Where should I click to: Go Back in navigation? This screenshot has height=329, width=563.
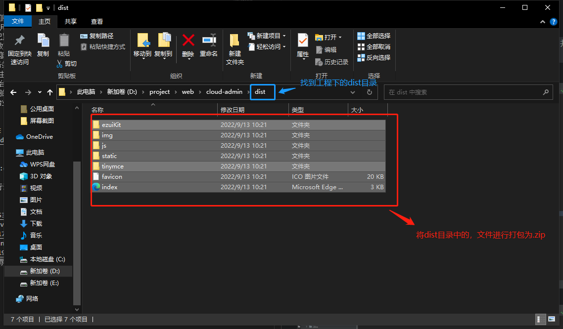[13, 92]
